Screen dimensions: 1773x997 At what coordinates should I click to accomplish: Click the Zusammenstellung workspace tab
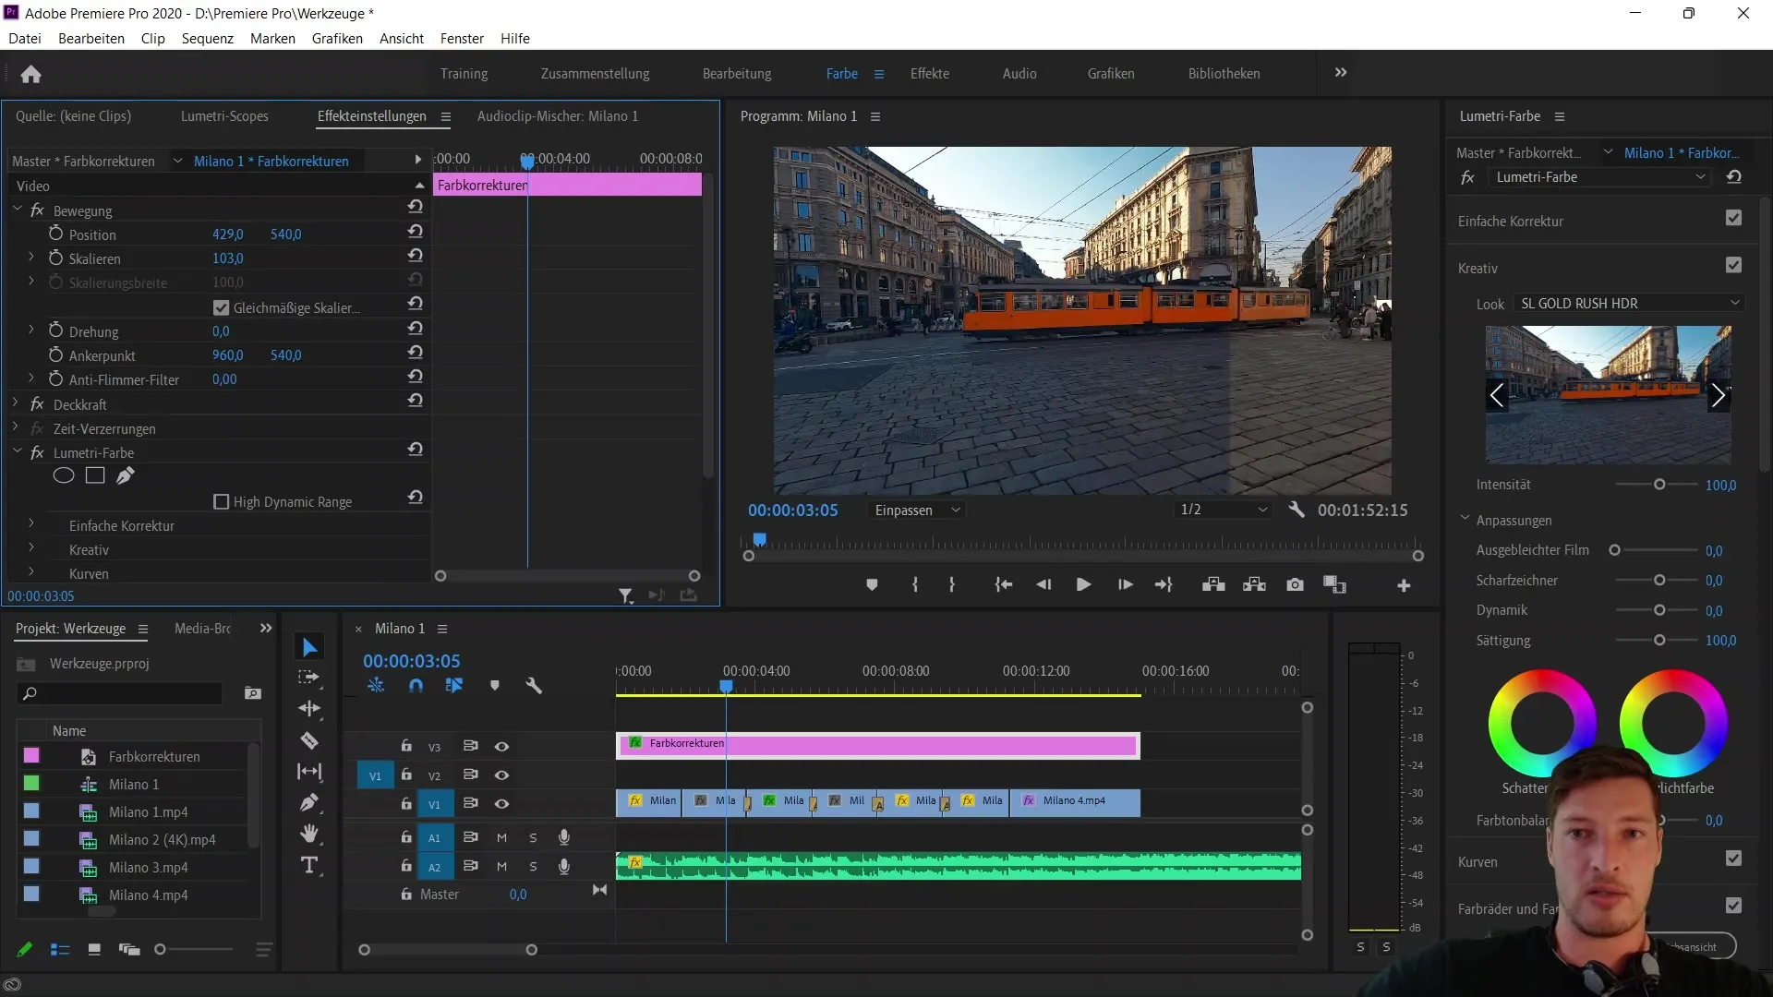(596, 73)
